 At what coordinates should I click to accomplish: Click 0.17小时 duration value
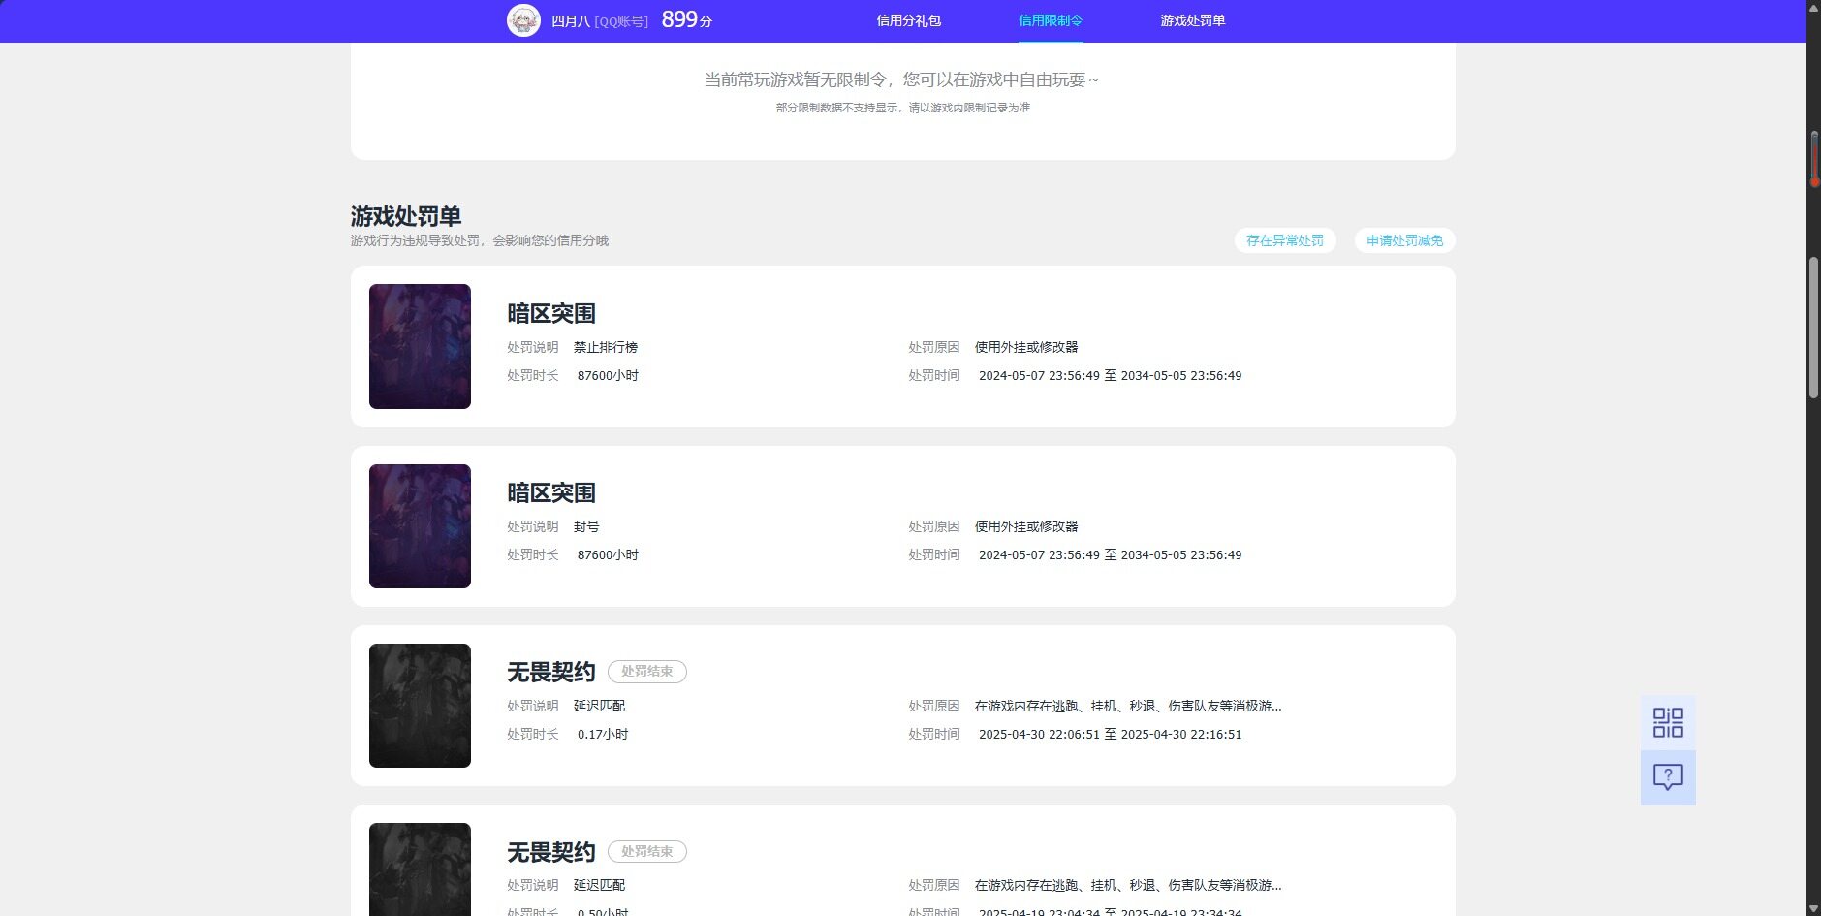(603, 735)
